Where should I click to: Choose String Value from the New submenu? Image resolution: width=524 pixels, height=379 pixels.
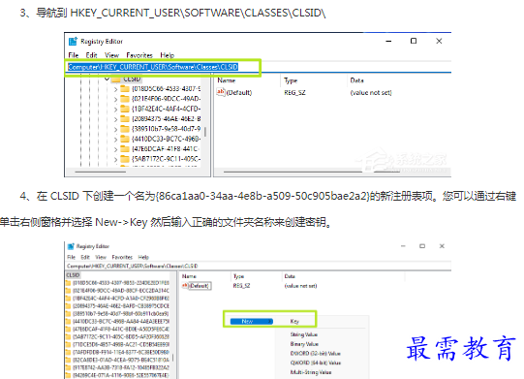(x=304, y=334)
